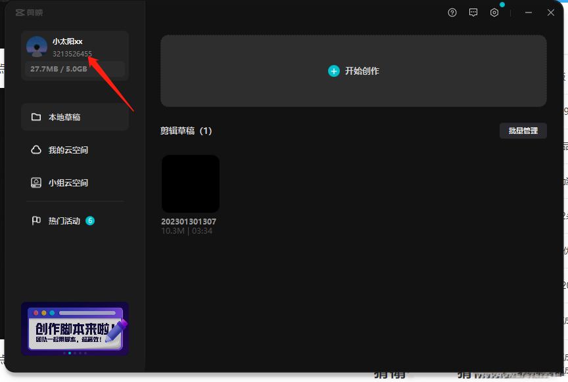
Task: Minimize the 剪映 window
Action: (529, 12)
